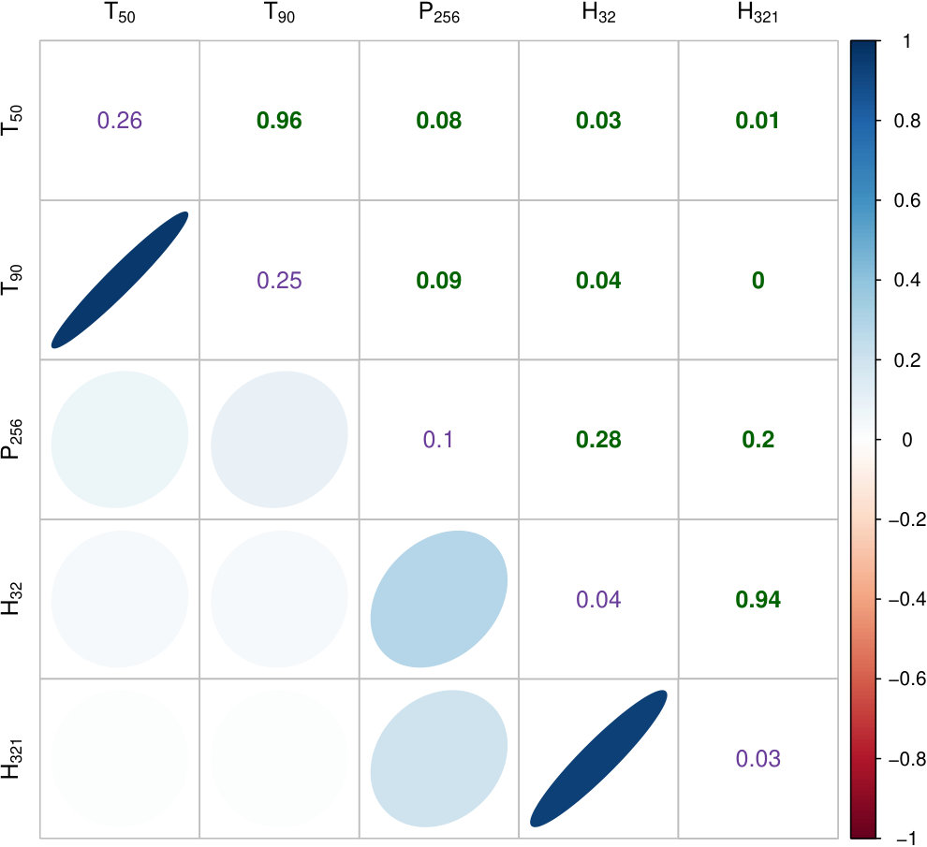This screenshot has width=927, height=847.
Task: Click dark red bottom of color scale
Action: [862, 830]
